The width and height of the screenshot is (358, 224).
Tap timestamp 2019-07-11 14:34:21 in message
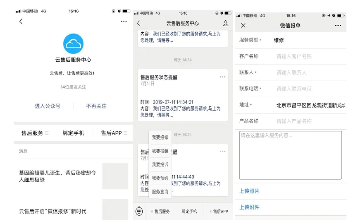click(173, 102)
